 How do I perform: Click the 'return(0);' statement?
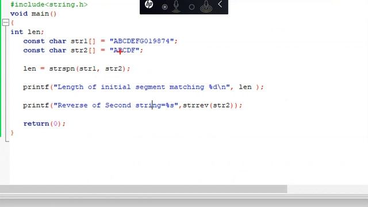44,124
